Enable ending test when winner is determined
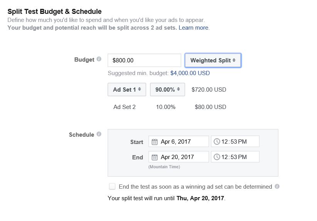 pos(112,186)
